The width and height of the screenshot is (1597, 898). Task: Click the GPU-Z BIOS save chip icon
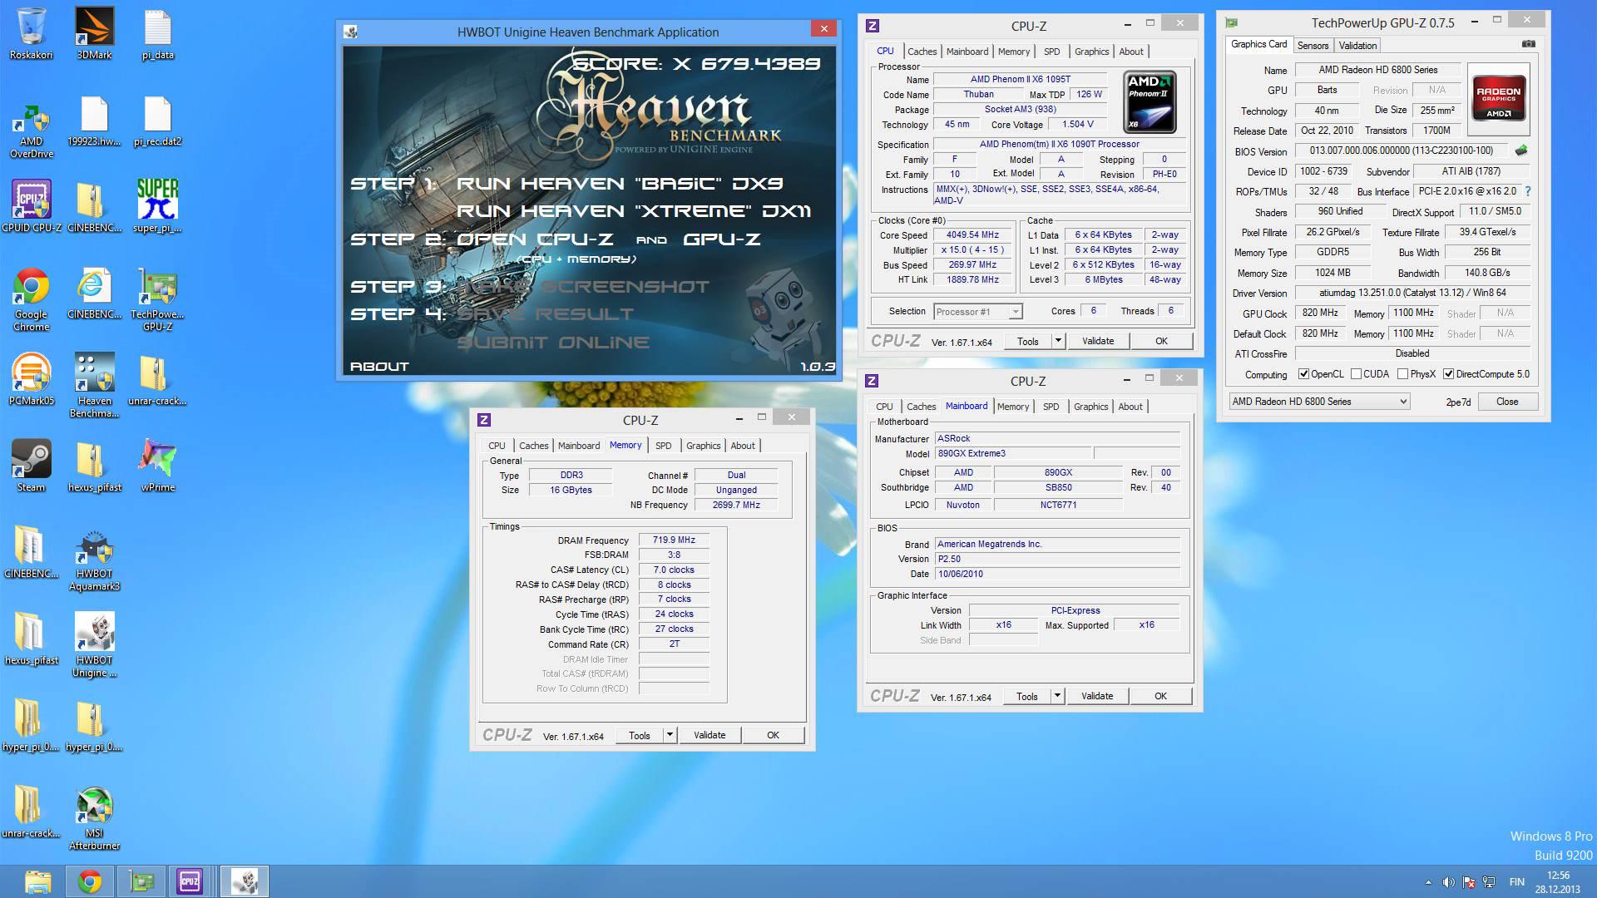pos(1521,150)
